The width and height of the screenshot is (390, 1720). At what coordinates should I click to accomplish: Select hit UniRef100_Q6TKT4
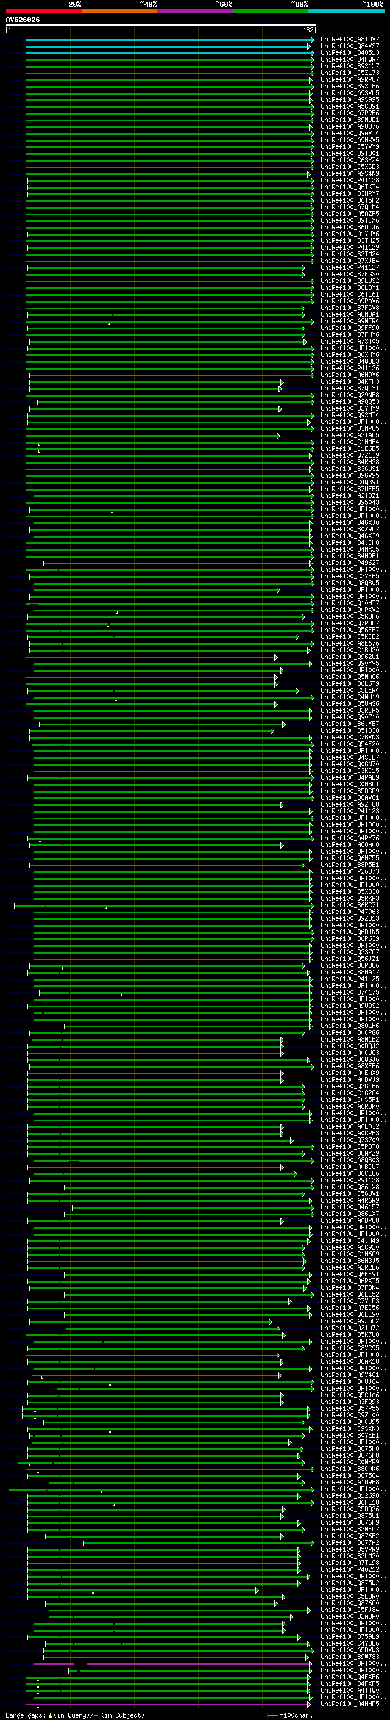[x=349, y=187]
